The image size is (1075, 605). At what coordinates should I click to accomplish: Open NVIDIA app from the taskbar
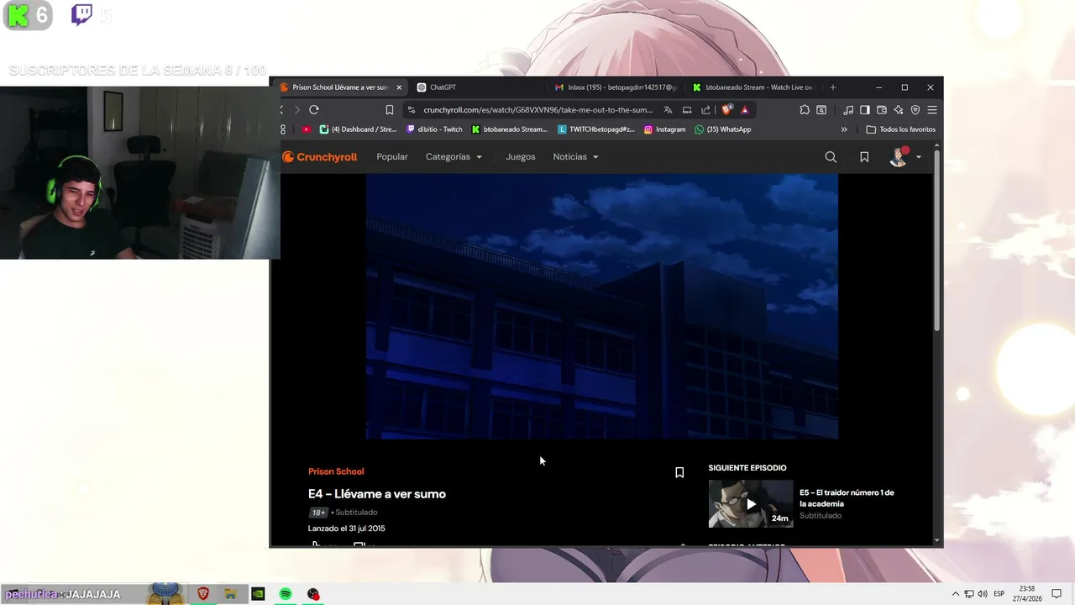(x=258, y=594)
